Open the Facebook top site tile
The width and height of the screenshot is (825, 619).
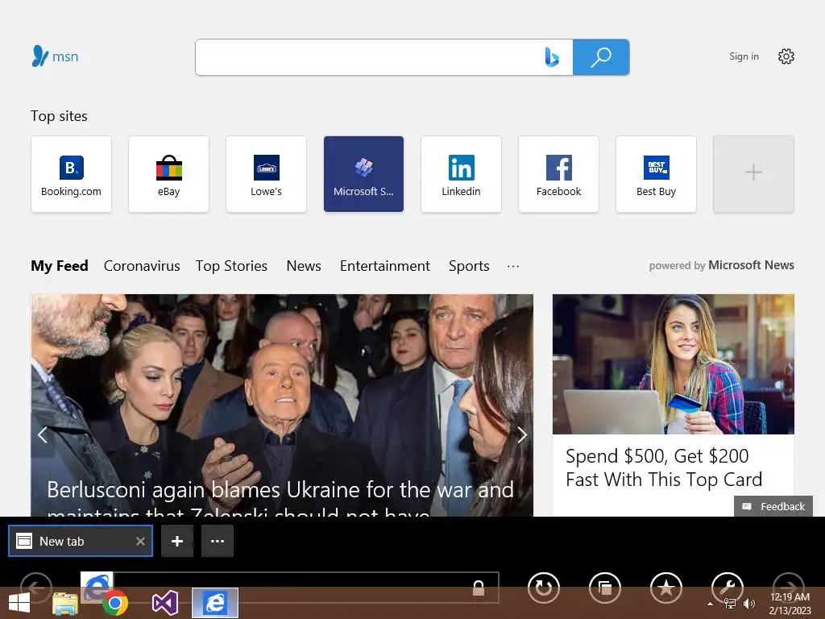pos(559,174)
